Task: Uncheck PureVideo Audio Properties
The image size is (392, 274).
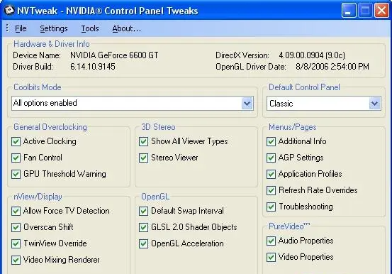Action: (x=271, y=241)
